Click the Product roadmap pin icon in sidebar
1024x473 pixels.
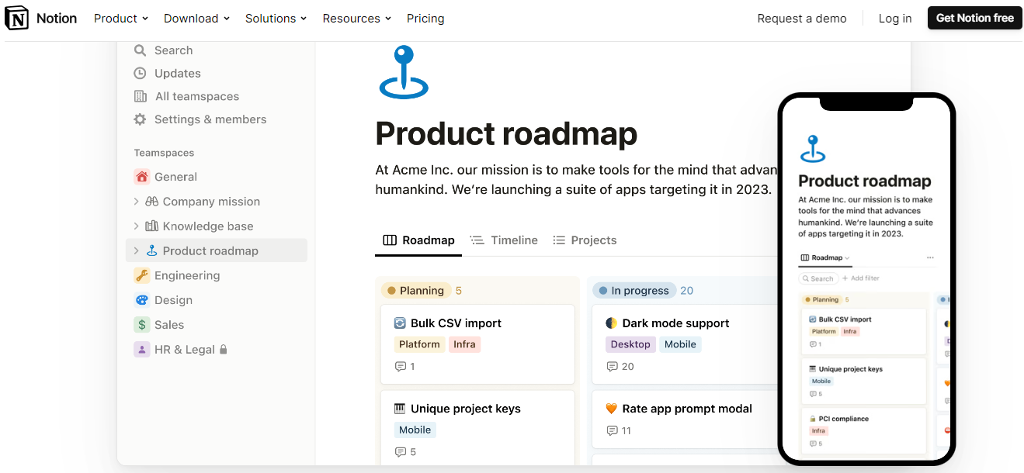click(152, 250)
